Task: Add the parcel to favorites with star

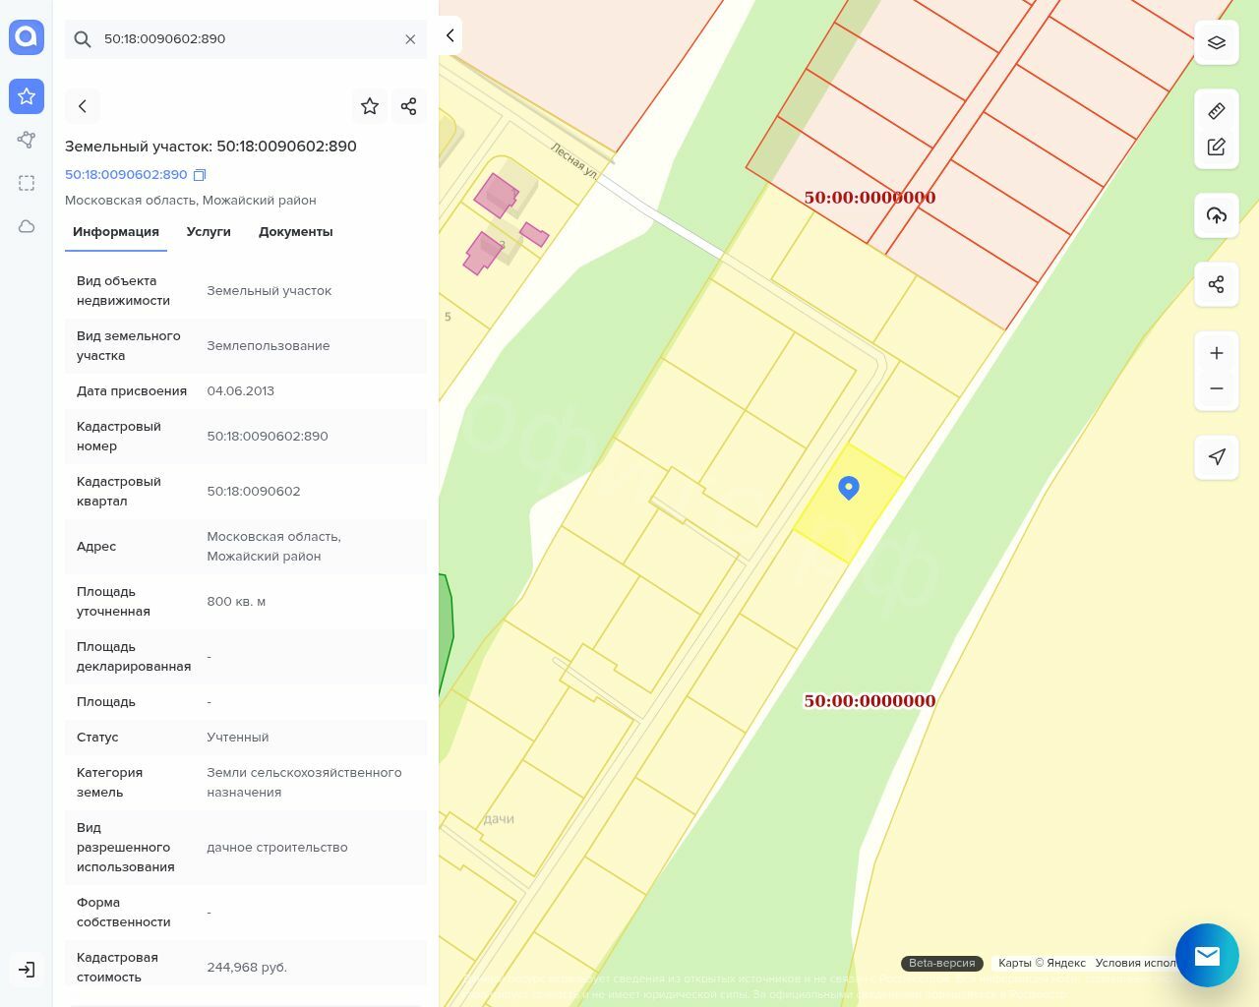Action: [x=370, y=106]
